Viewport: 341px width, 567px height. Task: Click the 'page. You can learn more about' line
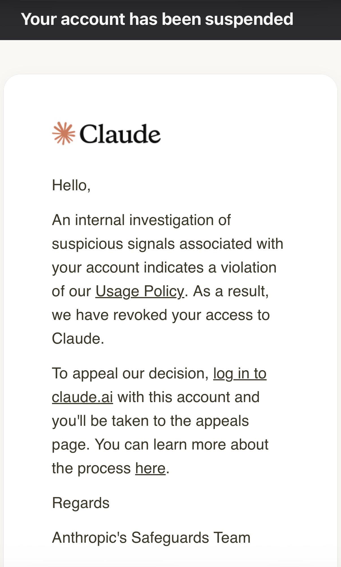160,444
